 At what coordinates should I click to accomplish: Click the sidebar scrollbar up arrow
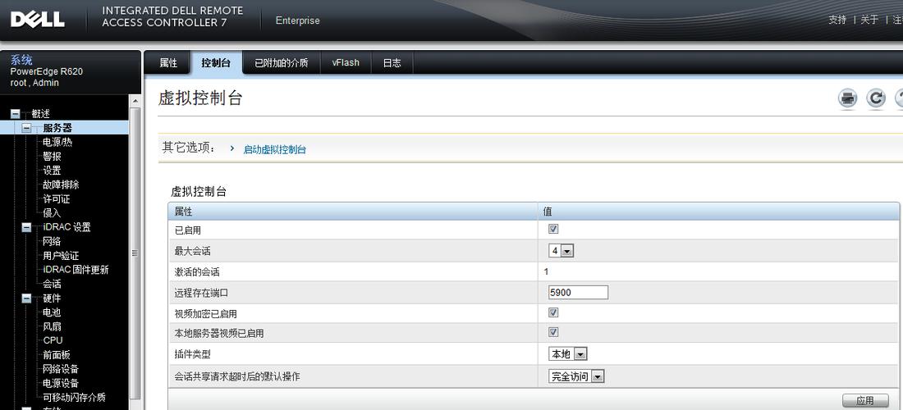[135, 101]
